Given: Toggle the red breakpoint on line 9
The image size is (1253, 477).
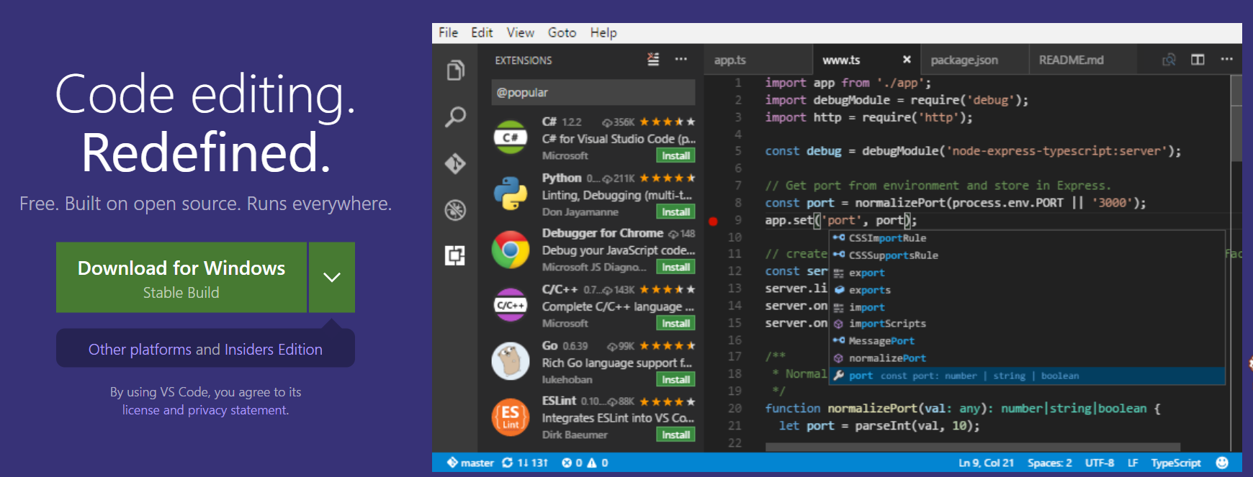Looking at the screenshot, I should [x=713, y=221].
